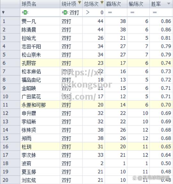
Task: Click 胜率 value 0.72 in 福岛由纪 row
Action: (x=166, y=80)
